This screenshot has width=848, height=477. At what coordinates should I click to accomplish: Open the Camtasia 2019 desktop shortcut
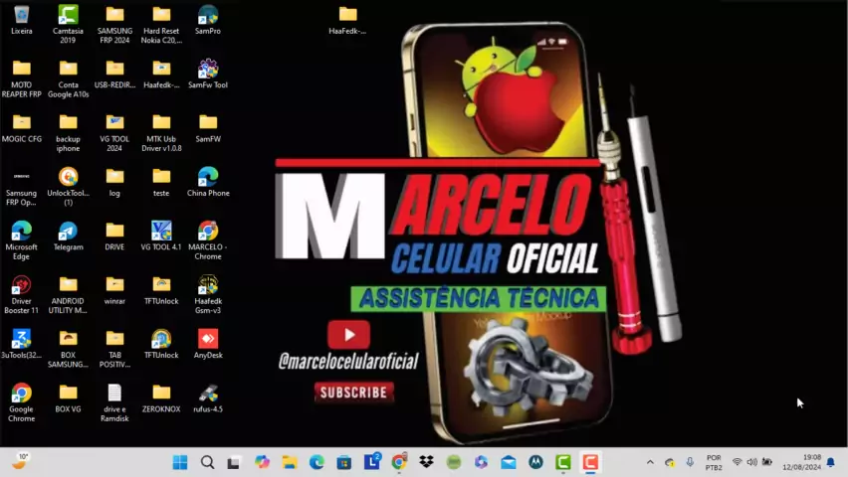coord(68,16)
